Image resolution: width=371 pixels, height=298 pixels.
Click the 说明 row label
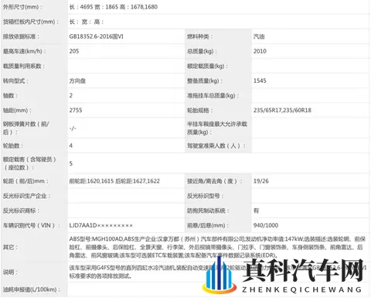point(10,272)
